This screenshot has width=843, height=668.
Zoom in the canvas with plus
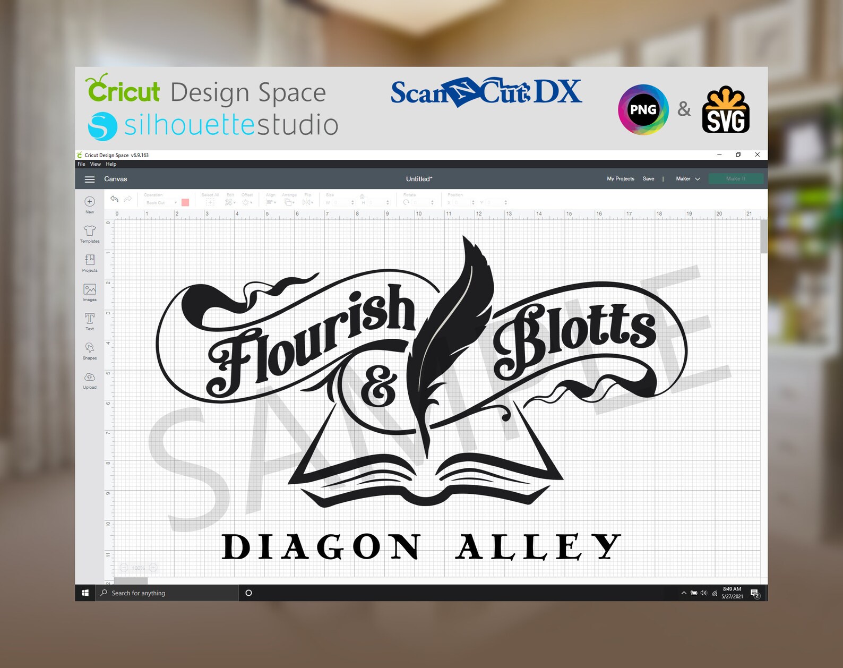click(x=153, y=568)
